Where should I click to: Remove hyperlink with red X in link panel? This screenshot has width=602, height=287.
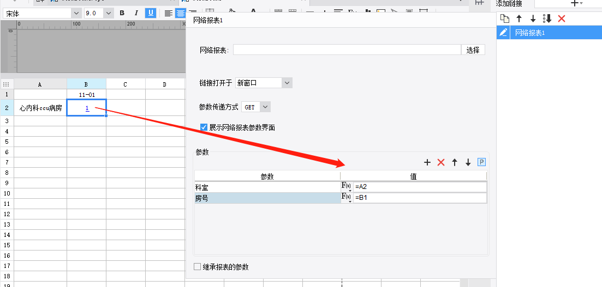(x=562, y=19)
